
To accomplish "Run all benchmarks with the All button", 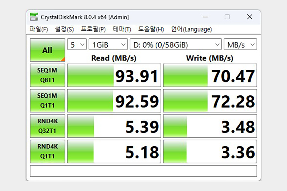I will click(47, 50).
